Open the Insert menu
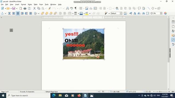 (x=17, y=4)
